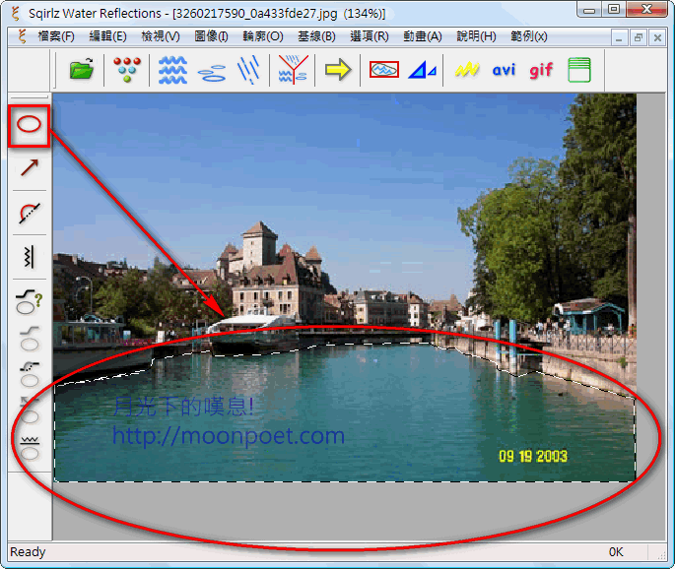Click the avi save button

504,70
